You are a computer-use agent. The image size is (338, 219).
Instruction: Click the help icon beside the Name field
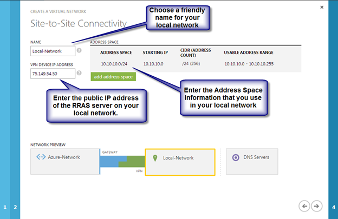pos(79,51)
